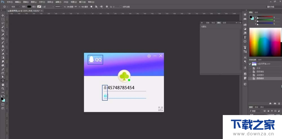
Task: Open the Paragraph panel icon
Action: tap(245, 61)
